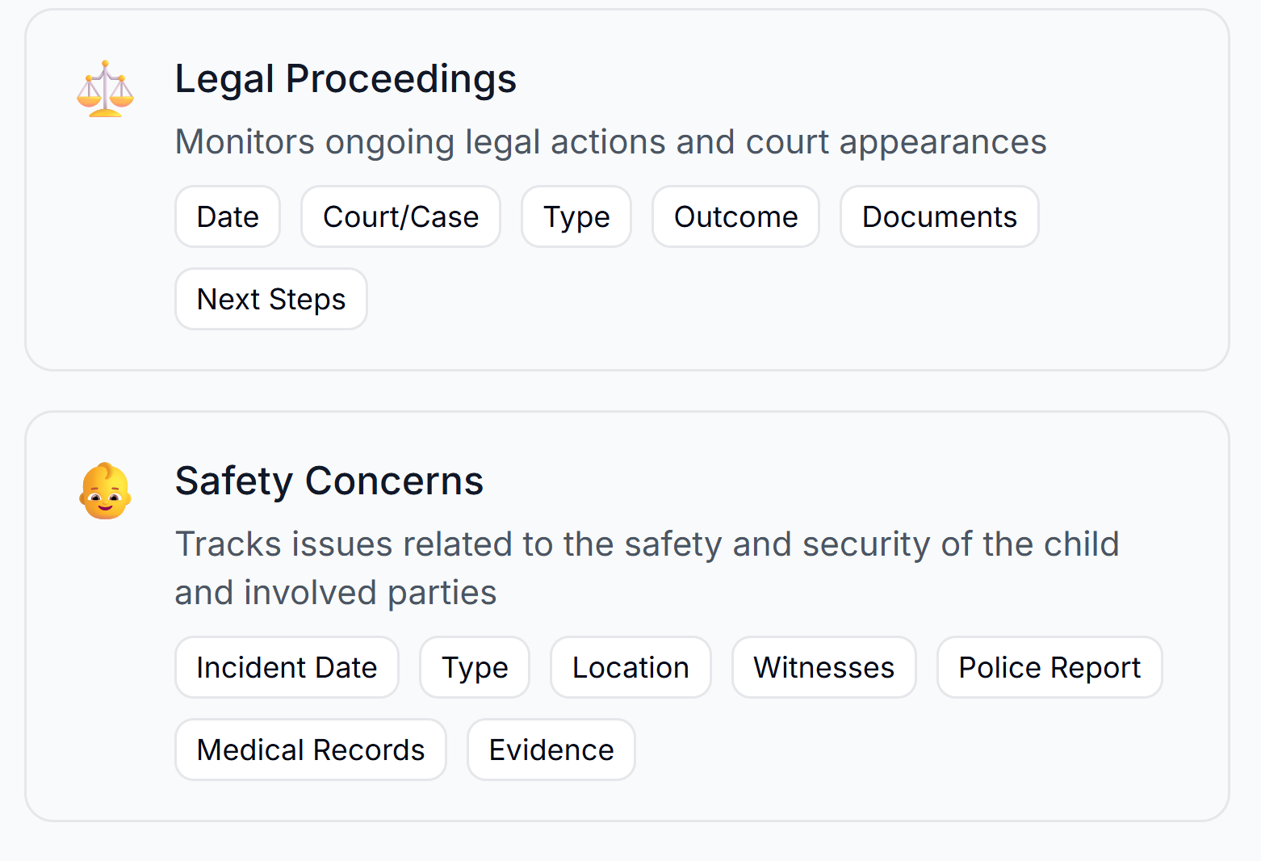The height and width of the screenshot is (861, 1261).
Task: Select the Incident Date tag
Action: 287,667
